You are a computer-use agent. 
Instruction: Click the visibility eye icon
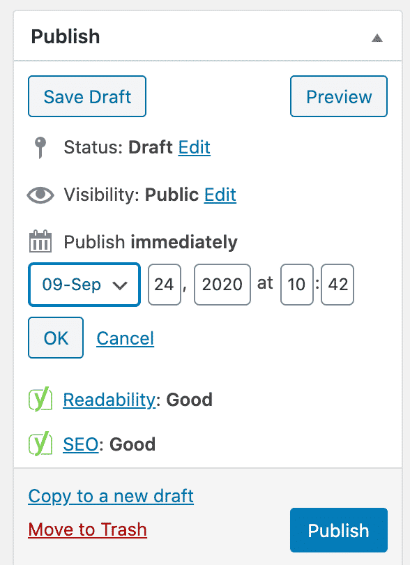tap(40, 195)
